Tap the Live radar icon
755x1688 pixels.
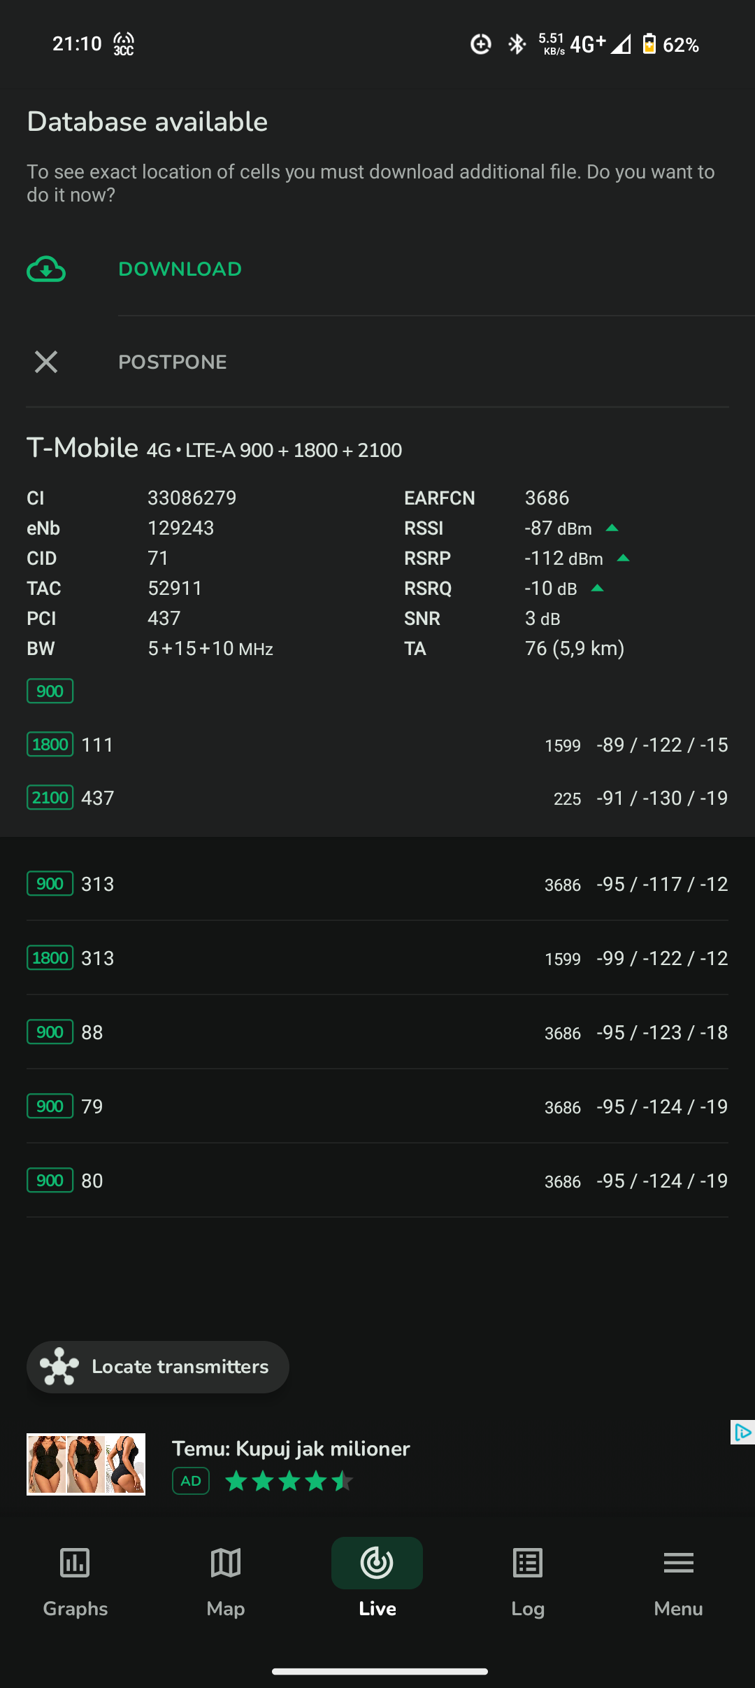(377, 1563)
